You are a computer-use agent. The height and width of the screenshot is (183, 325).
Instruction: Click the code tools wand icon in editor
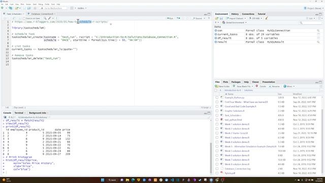pos(50,18)
